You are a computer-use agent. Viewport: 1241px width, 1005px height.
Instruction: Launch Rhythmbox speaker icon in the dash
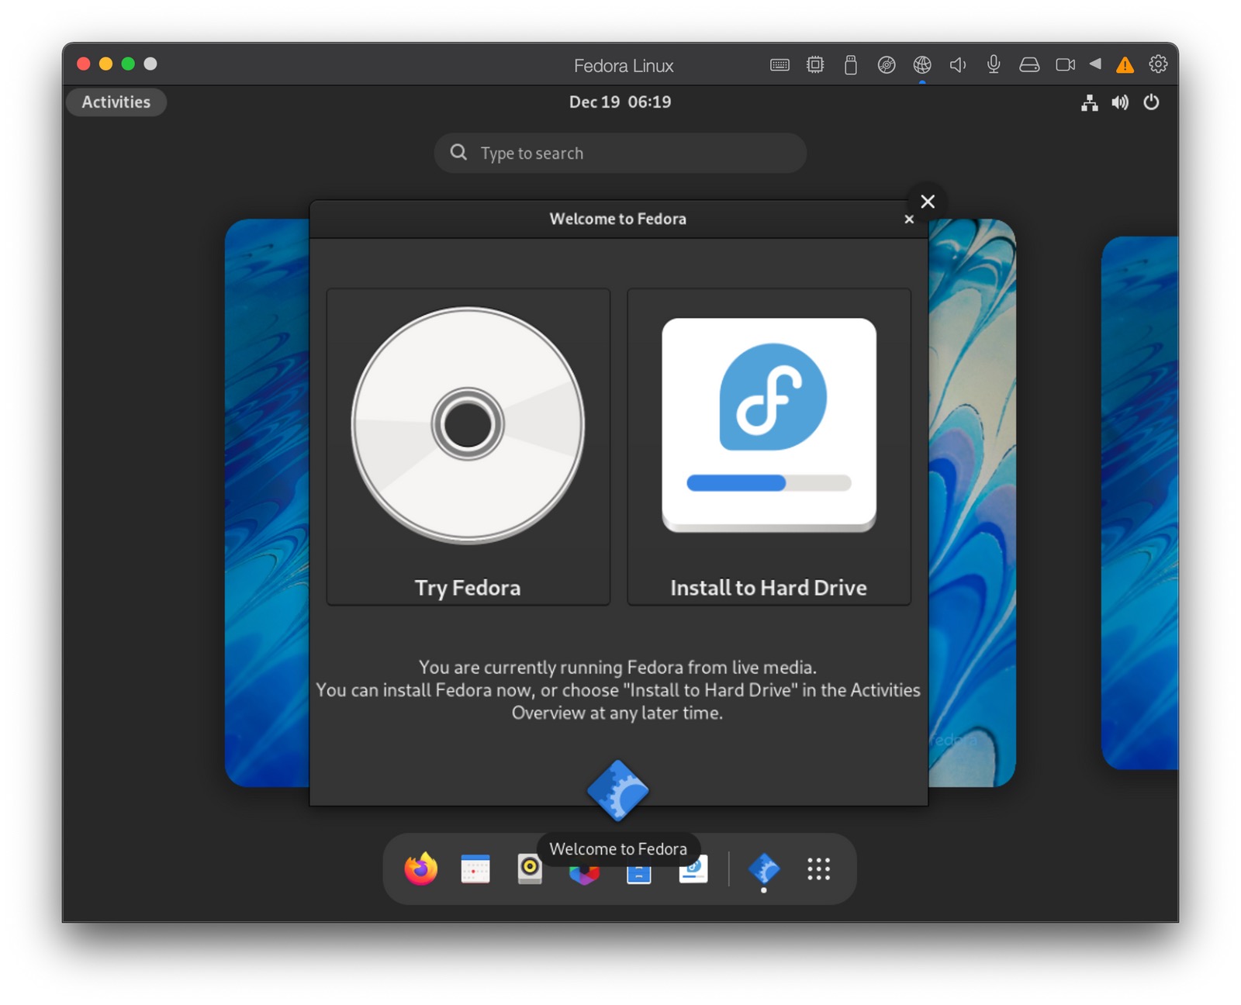point(530,869)
